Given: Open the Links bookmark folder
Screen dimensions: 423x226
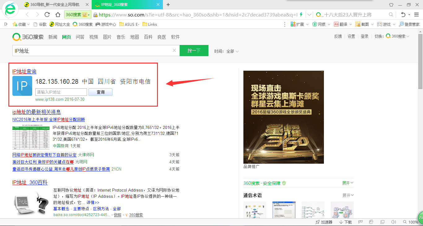Looking at the screenshot, I should pos(150,24).
